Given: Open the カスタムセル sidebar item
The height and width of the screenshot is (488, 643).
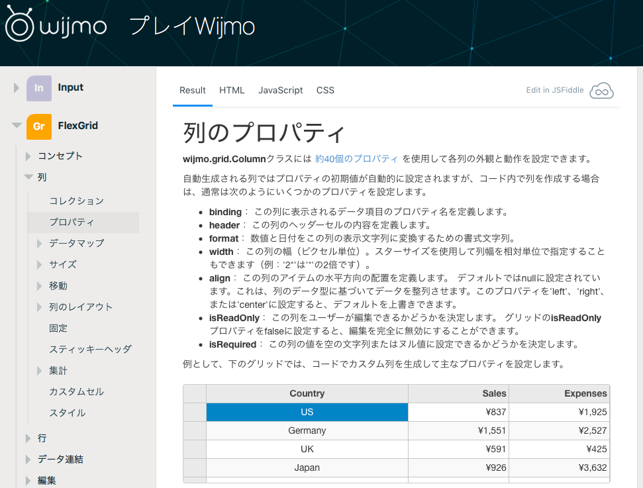Looking at the screenshot, I should click(76, 391).
